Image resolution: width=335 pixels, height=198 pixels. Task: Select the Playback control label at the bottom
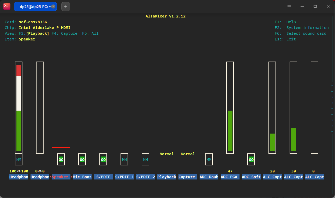click(x=167, y=177)
